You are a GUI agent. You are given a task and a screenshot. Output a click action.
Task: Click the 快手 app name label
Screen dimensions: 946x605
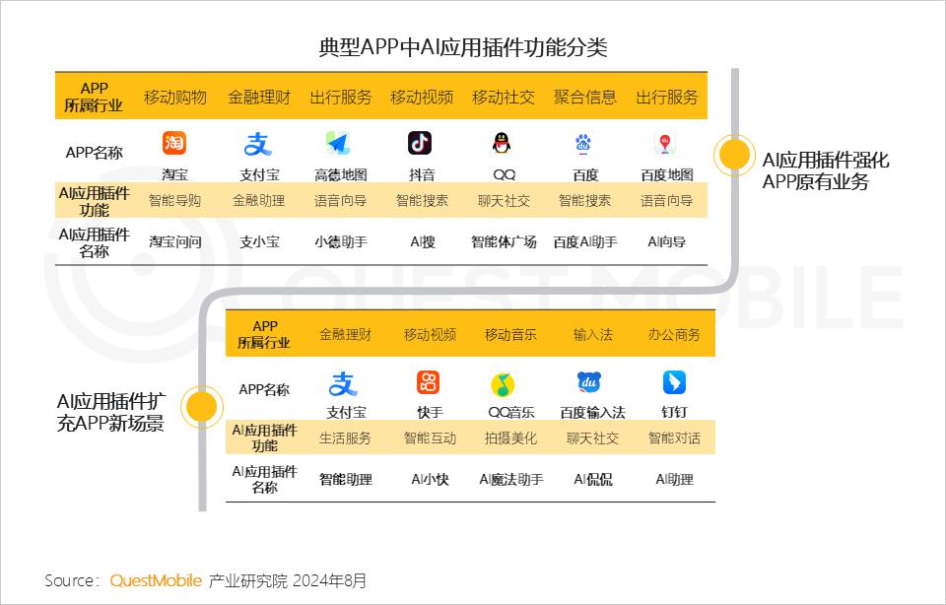pyautogui.click(x=430, y=413)
